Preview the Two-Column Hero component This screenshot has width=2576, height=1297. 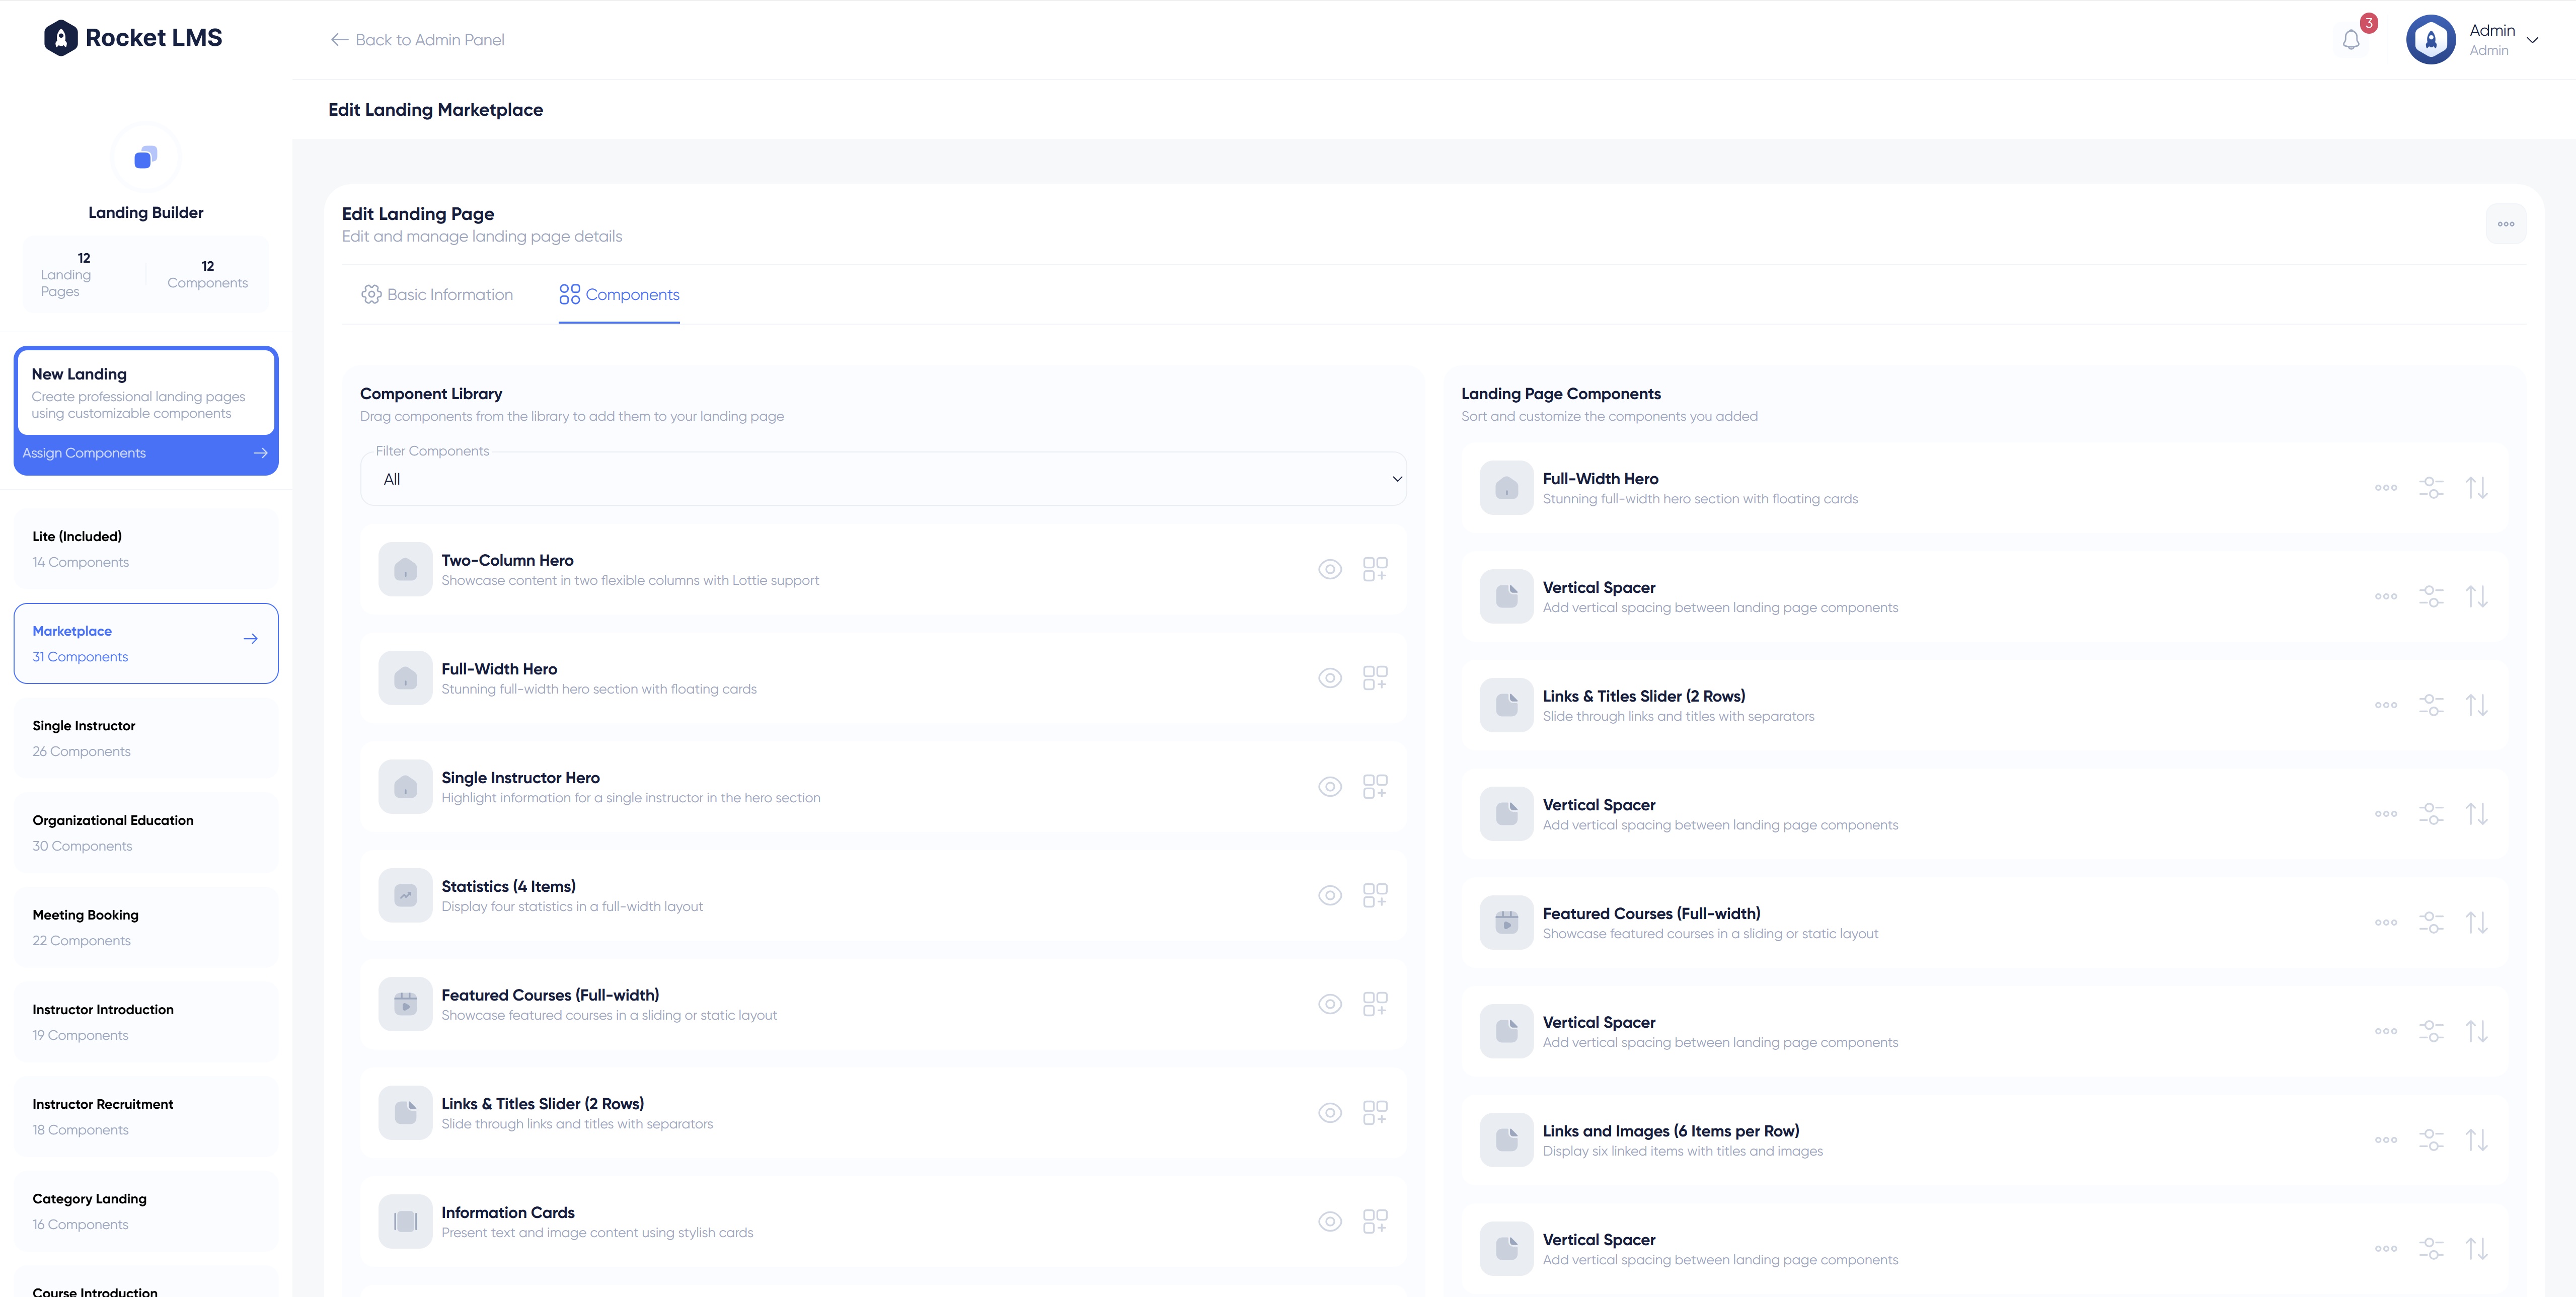[x=1330, y=569]
